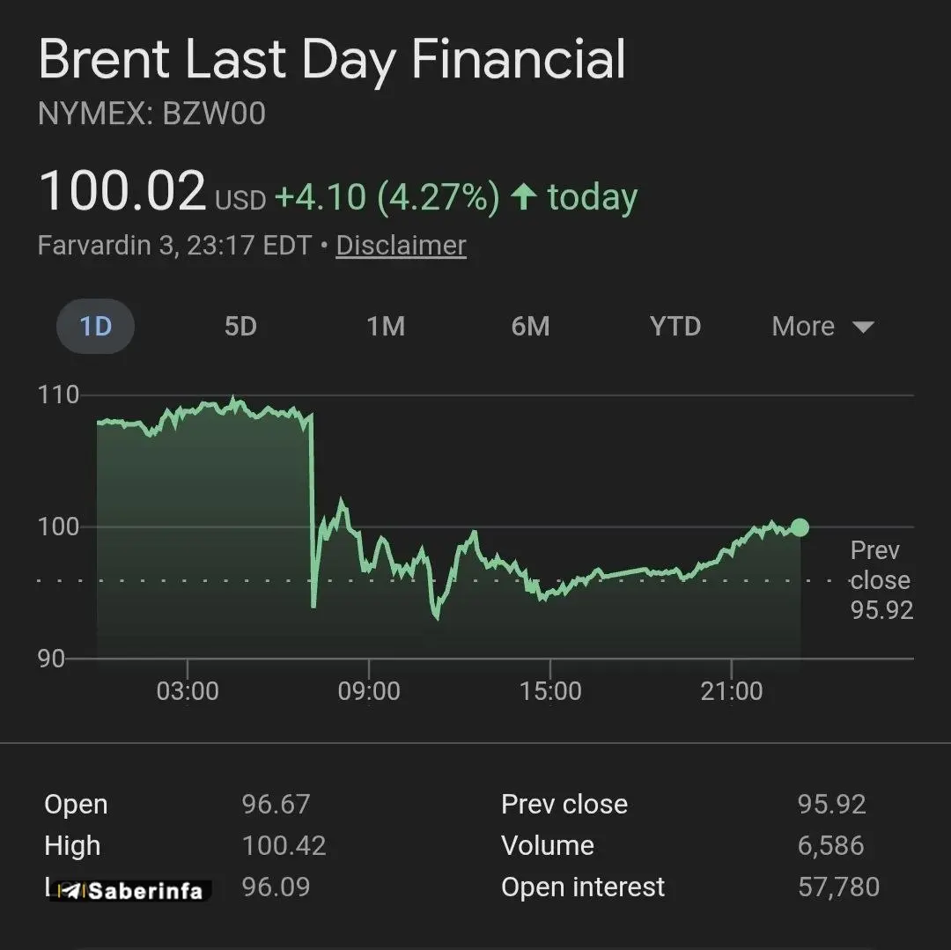Click the High value 100.42

[x=284, y=845]
